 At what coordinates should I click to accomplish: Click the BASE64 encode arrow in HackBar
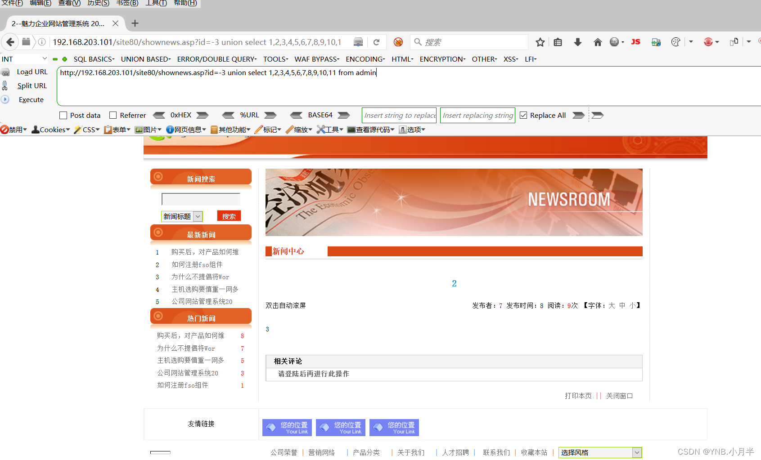pos(344,115)
